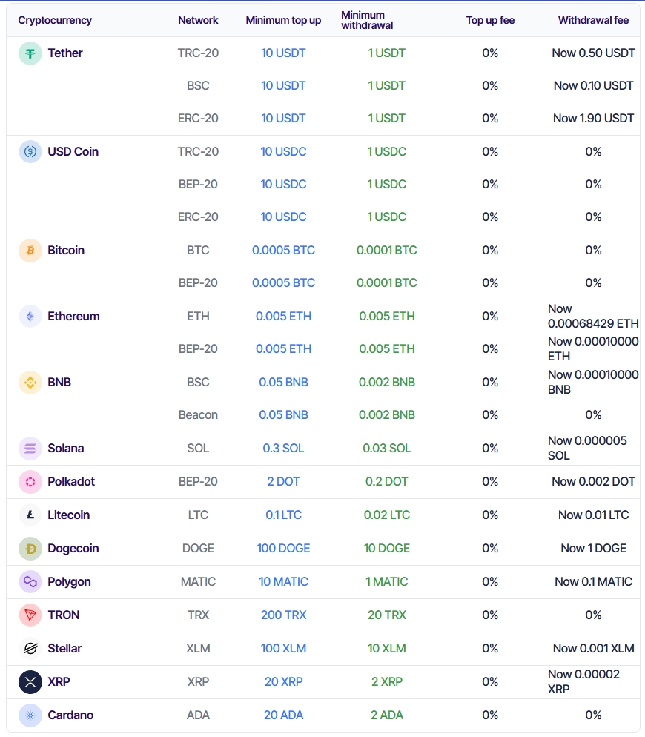
Task: Click the Bitcoin orange logo icon
Action: [x=30, y=251]
